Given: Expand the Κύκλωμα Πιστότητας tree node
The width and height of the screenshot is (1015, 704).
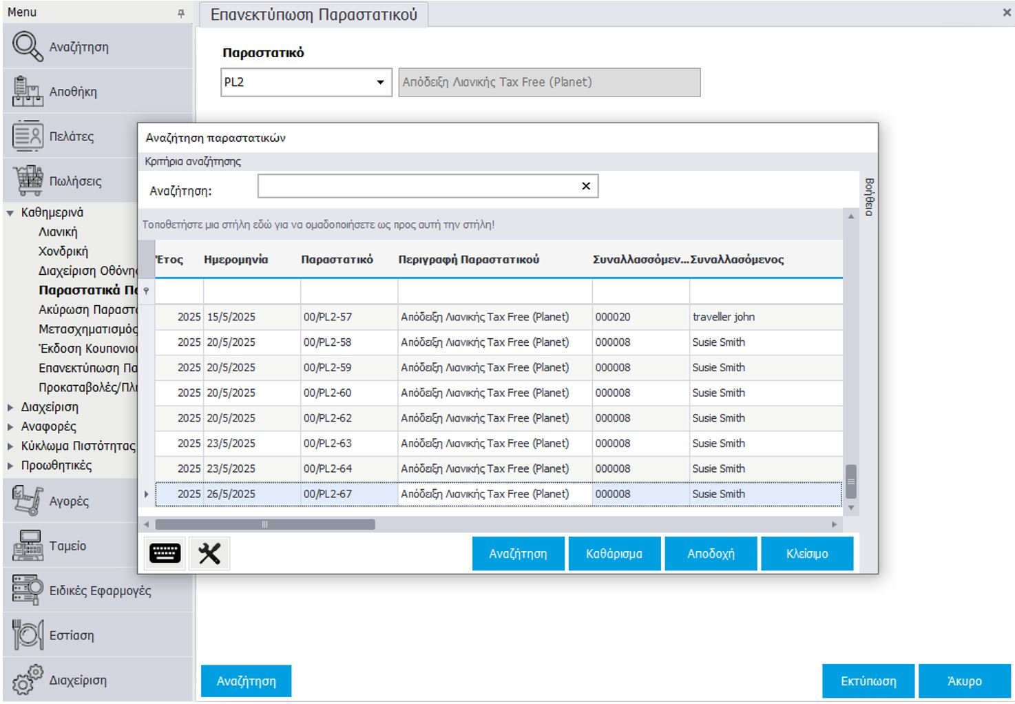Looking at the screenshot, I should (x=10, y=446).
